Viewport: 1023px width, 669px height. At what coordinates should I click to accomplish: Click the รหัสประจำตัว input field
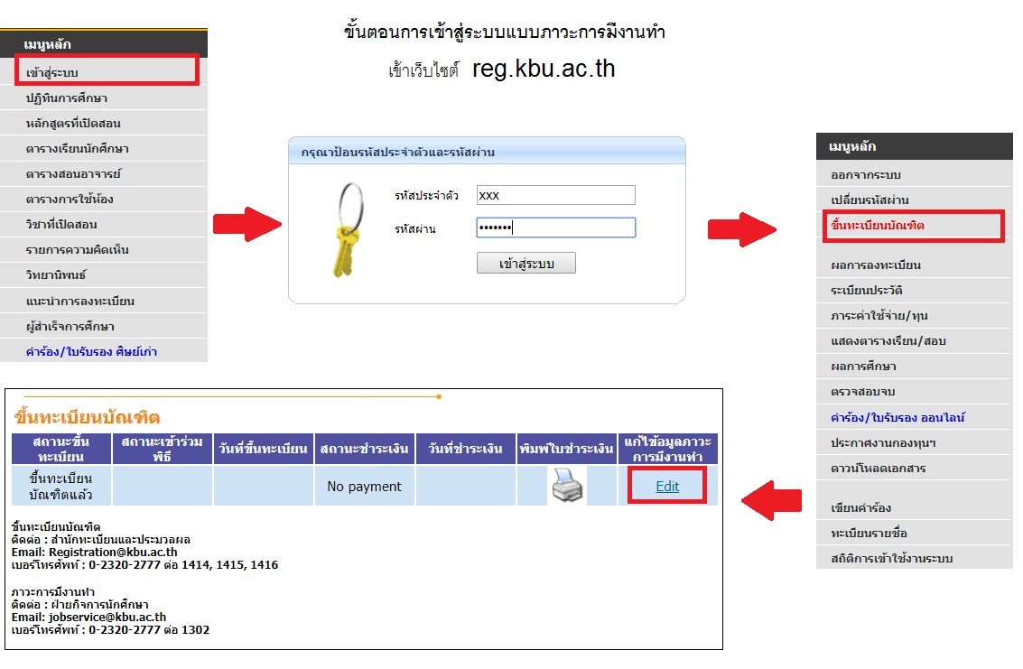click(x=556, y=195)
